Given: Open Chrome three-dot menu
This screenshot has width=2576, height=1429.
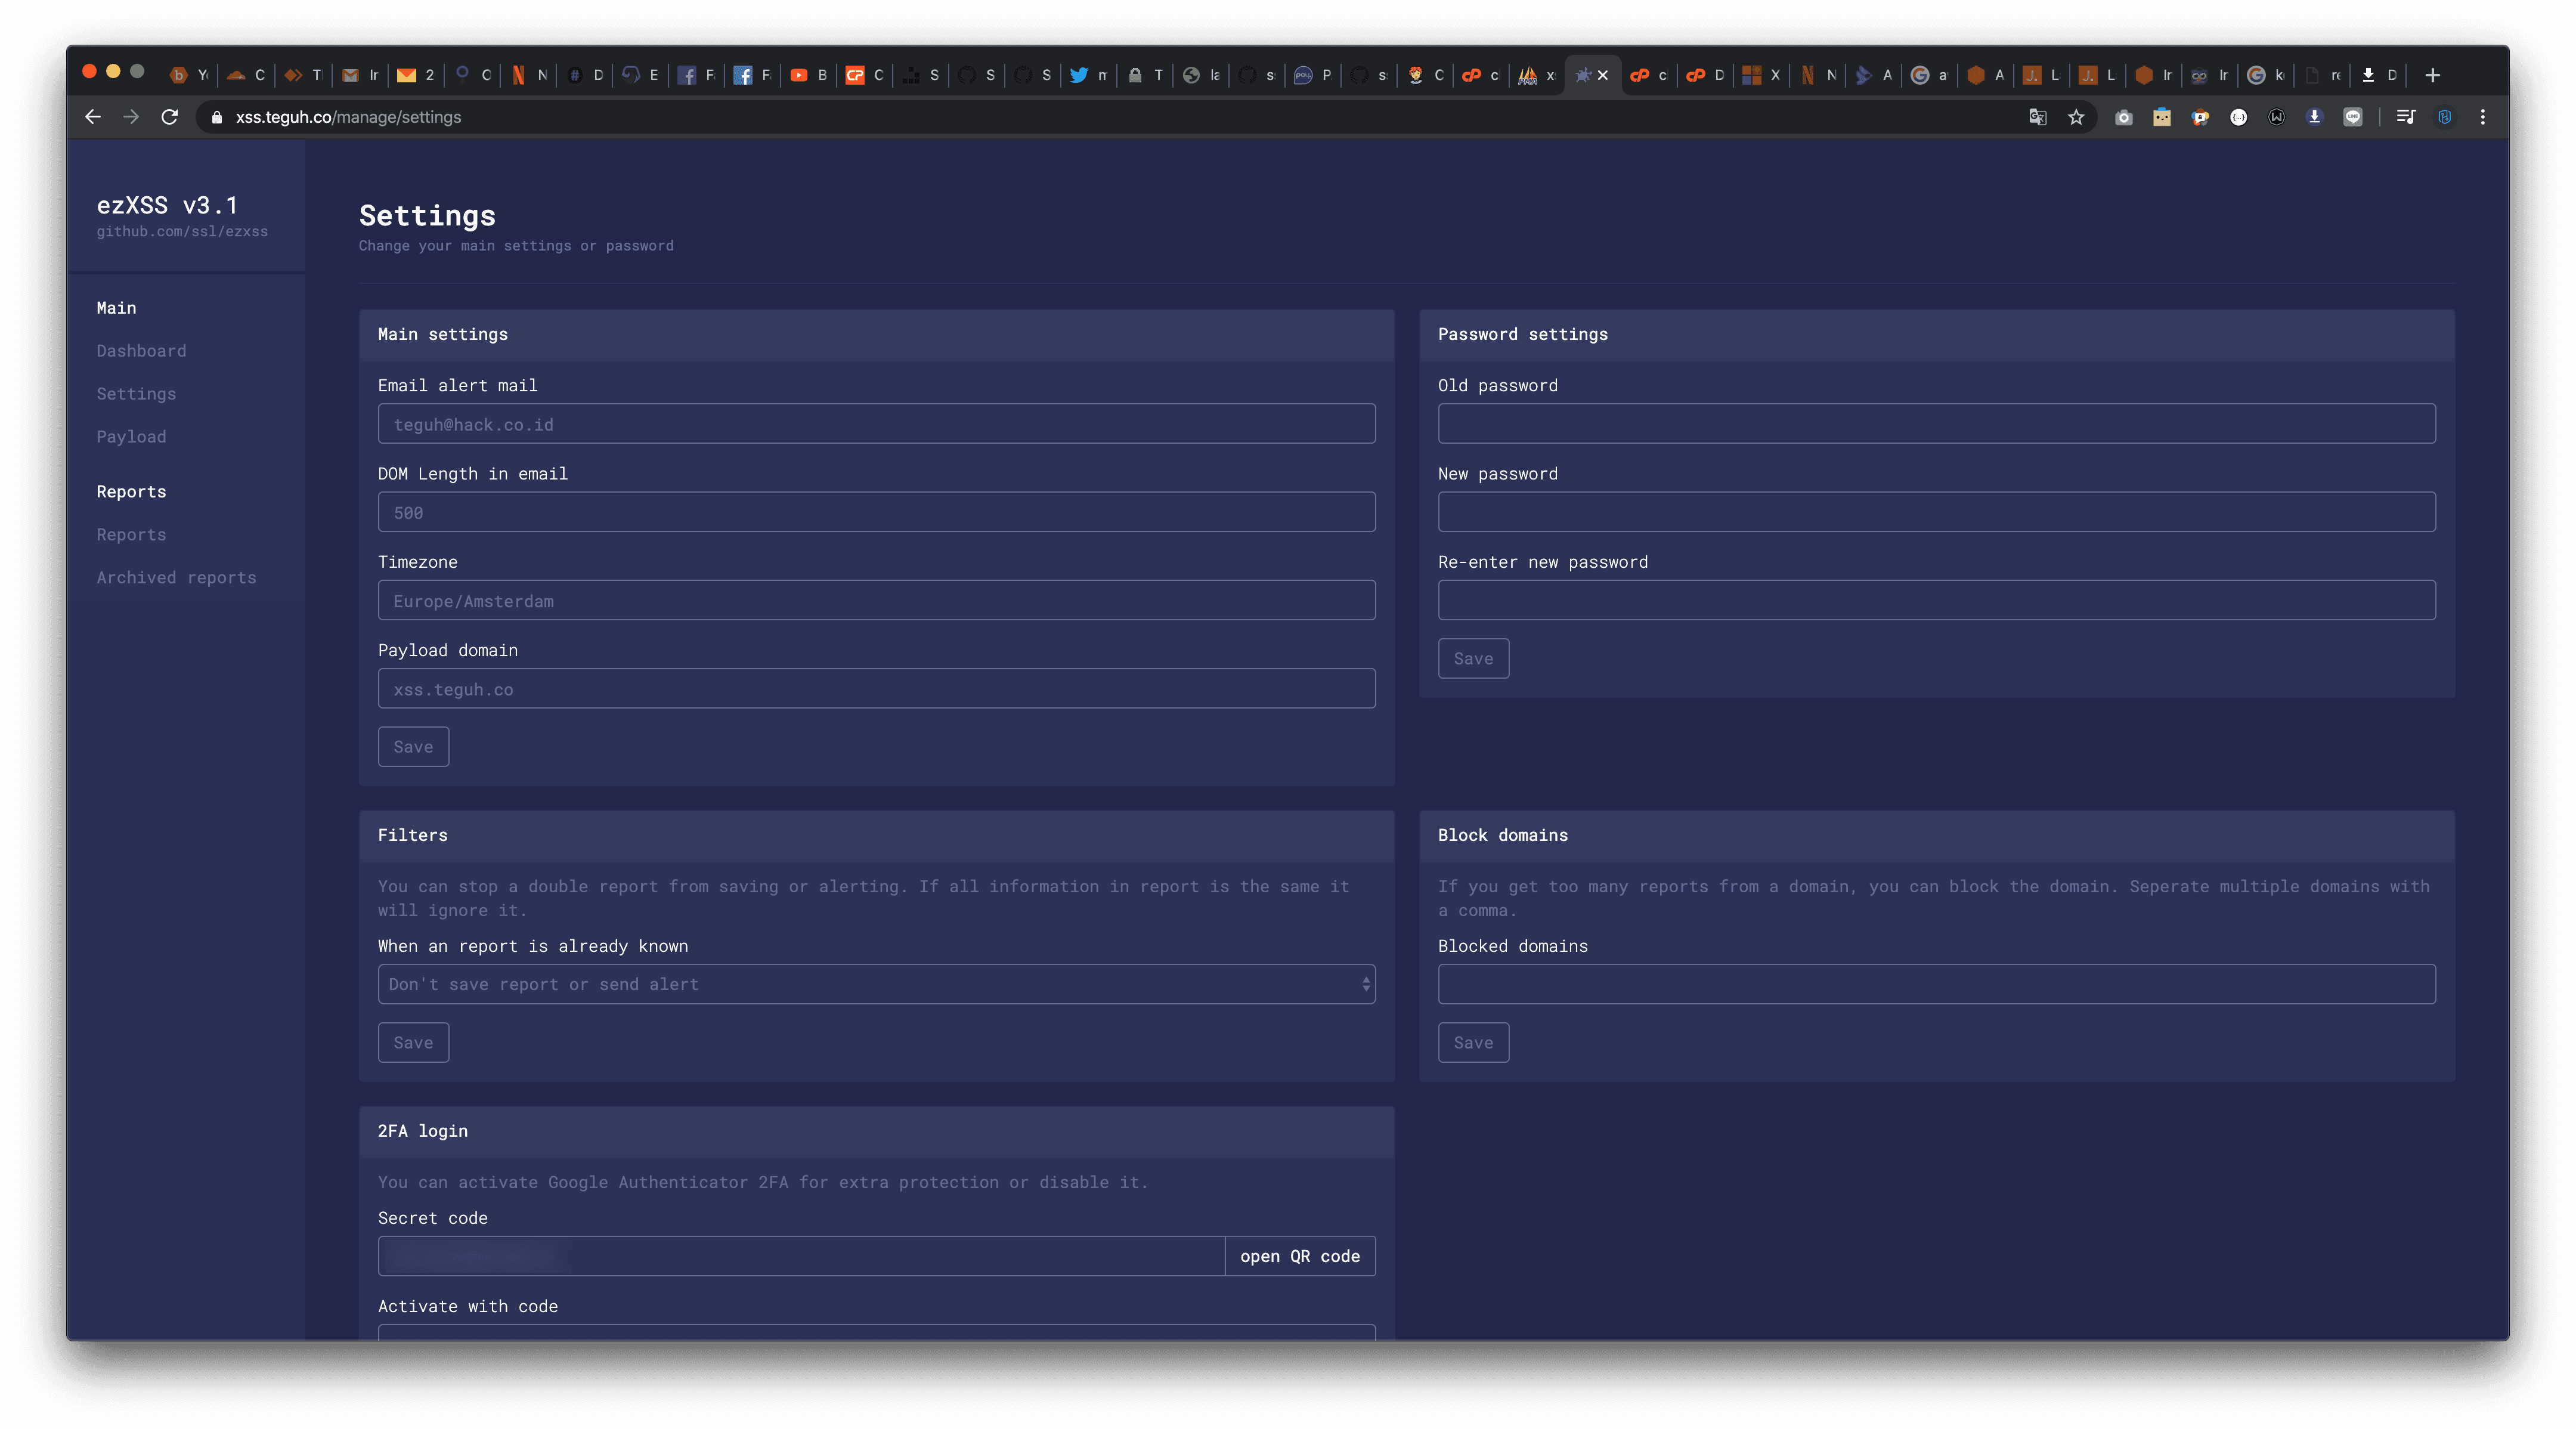Looking at the screenshot, I should 2482,117.
